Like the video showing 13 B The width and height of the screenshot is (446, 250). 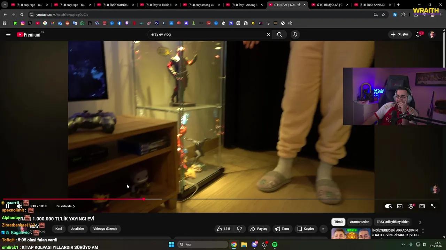(x=223, y=229)
